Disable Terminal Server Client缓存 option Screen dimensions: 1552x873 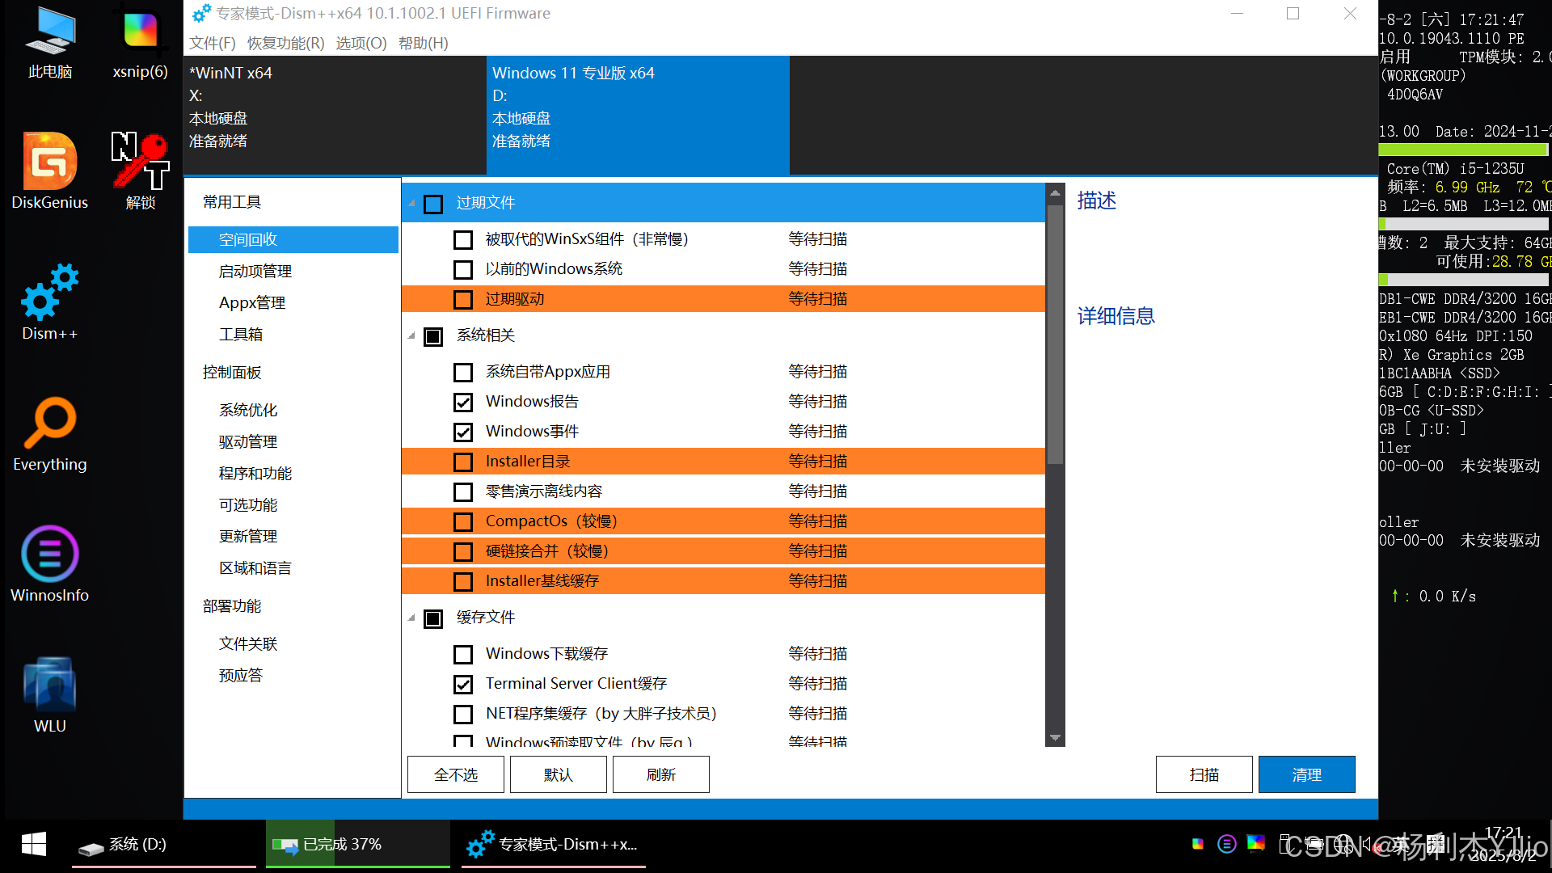pyautogui.click(x=462, y=684)
